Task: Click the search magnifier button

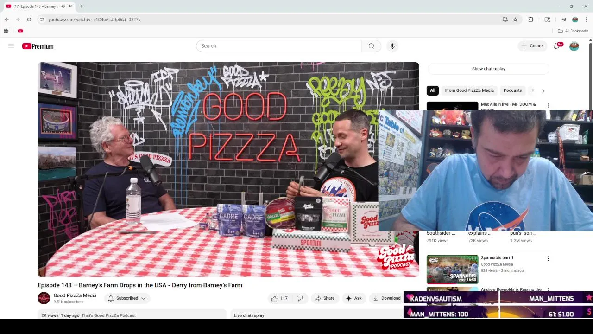Action: 371,46
